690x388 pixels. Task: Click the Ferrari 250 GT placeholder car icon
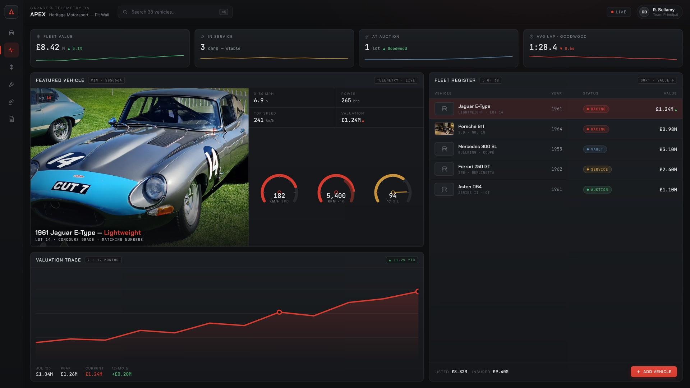[x=444, y=169]
